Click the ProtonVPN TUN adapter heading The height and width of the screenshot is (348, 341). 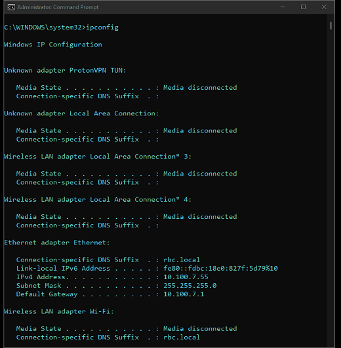click(x=65, y=70)
